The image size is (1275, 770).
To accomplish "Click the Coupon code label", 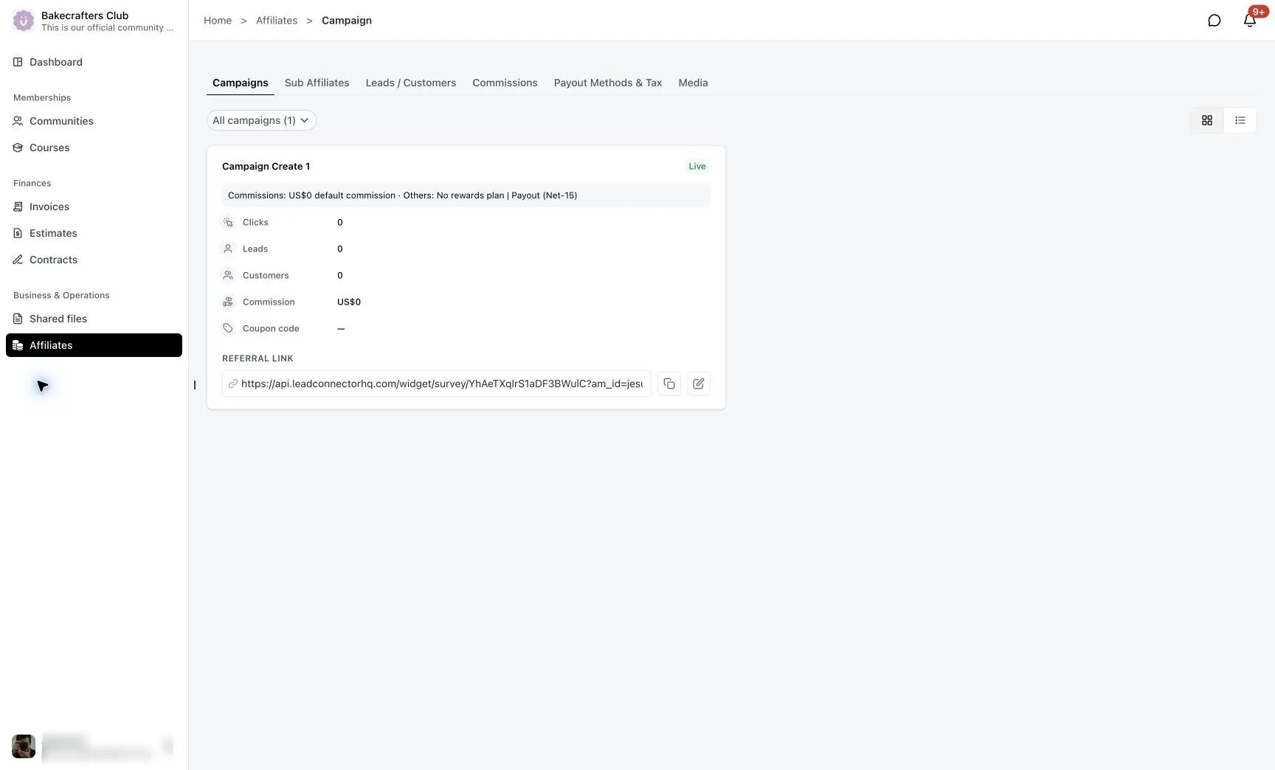I will click(271, 328).
